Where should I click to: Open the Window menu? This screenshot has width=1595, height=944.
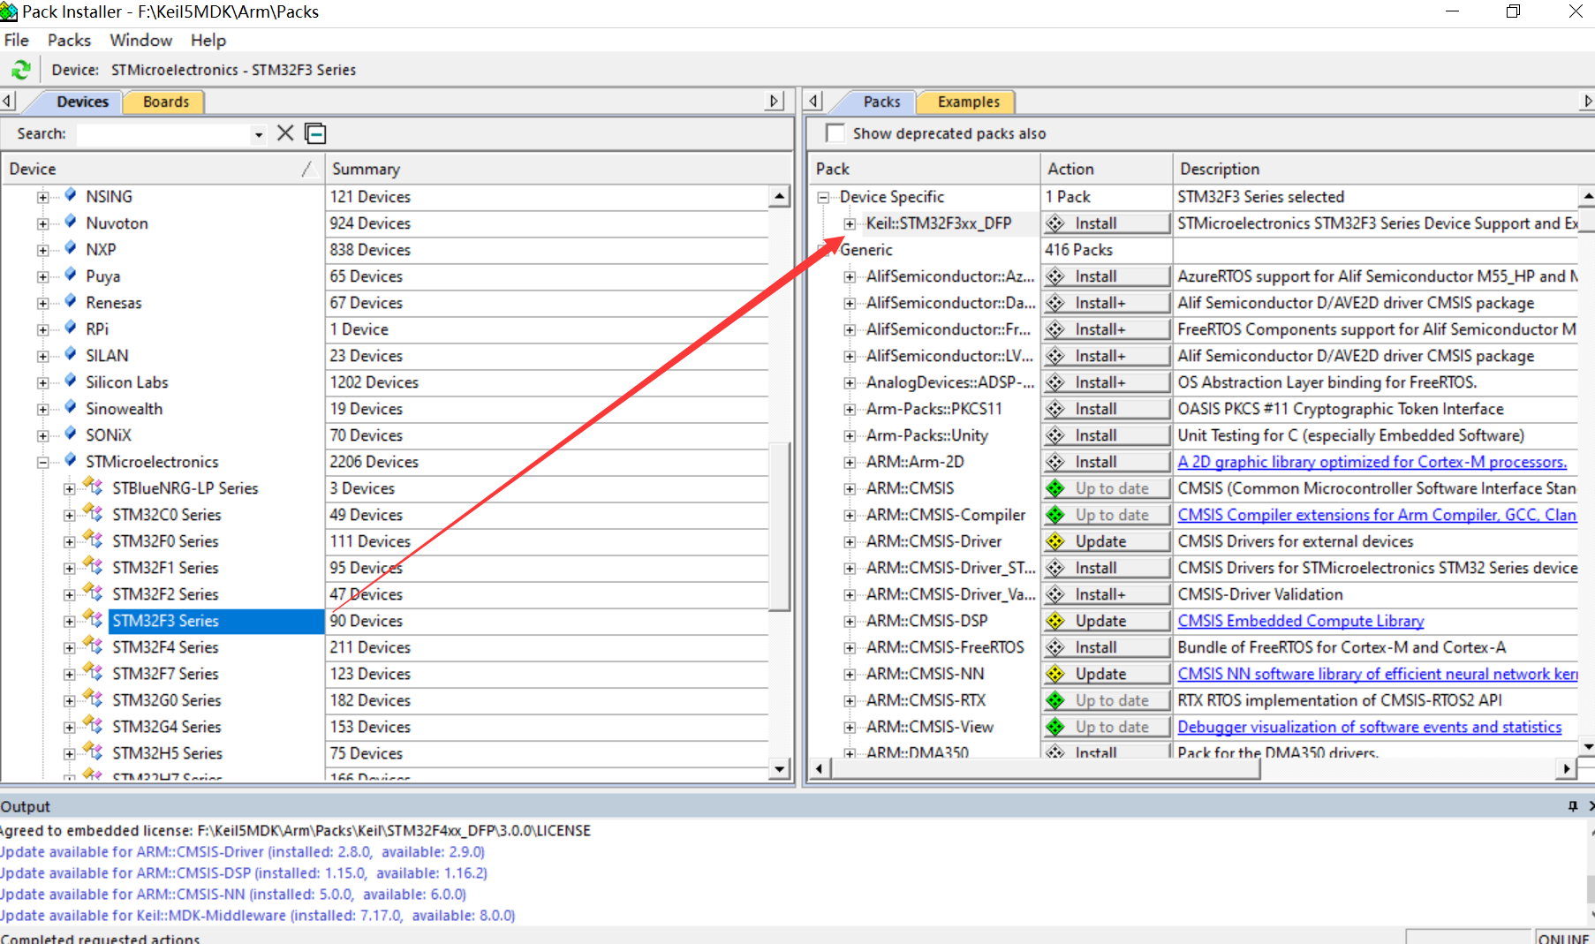[140, 40]
